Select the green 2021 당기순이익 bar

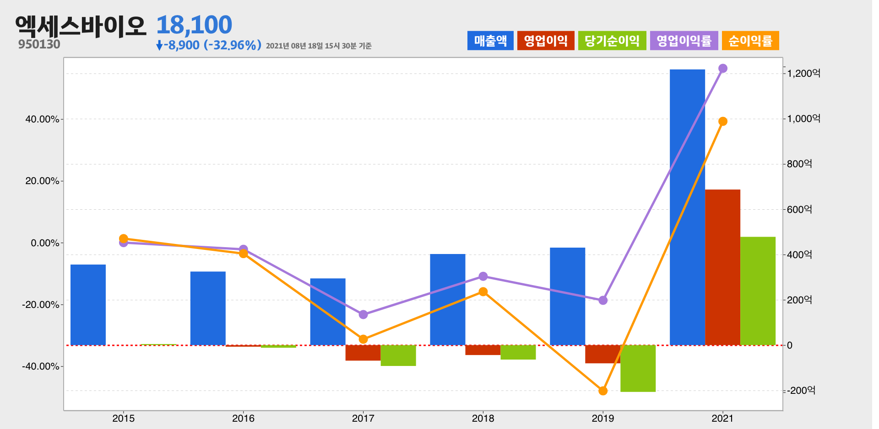(x=758, y=291)
